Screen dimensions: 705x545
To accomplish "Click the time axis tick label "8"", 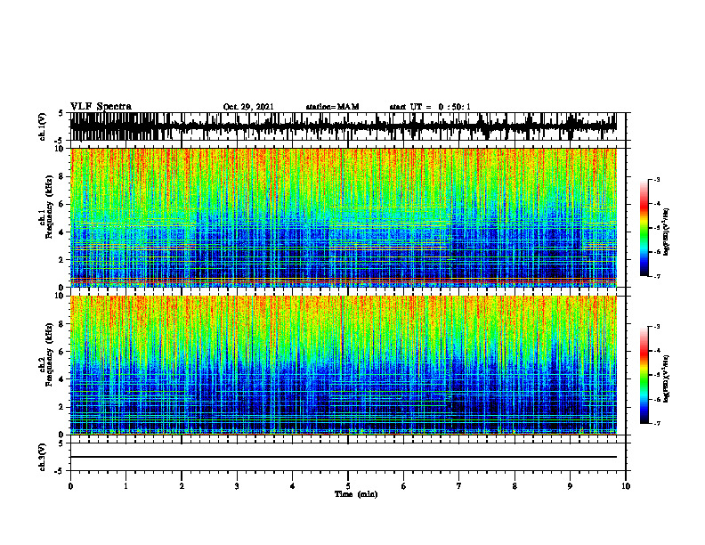I will pyautogui.click(x=515, y=486).
